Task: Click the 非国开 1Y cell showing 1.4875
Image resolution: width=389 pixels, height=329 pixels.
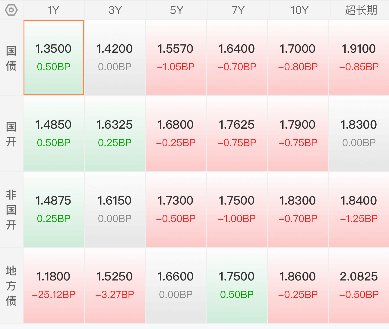Action: click(x=54, y=209)
